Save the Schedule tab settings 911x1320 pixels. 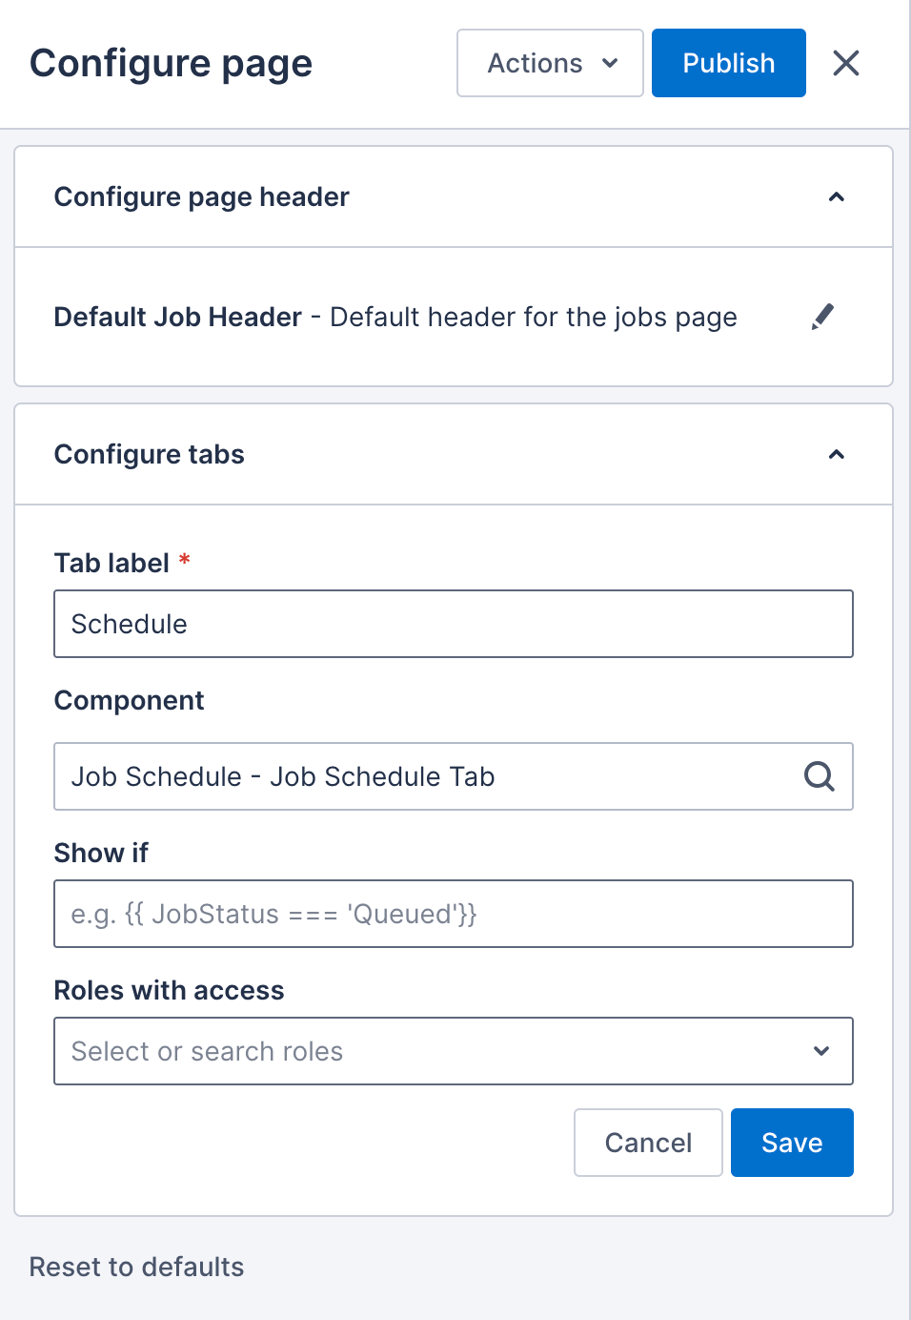(x=792, y=1142)
